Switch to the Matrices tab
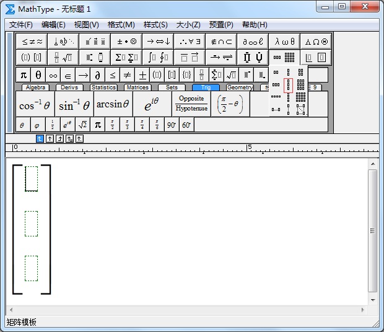 pos(137,87)
